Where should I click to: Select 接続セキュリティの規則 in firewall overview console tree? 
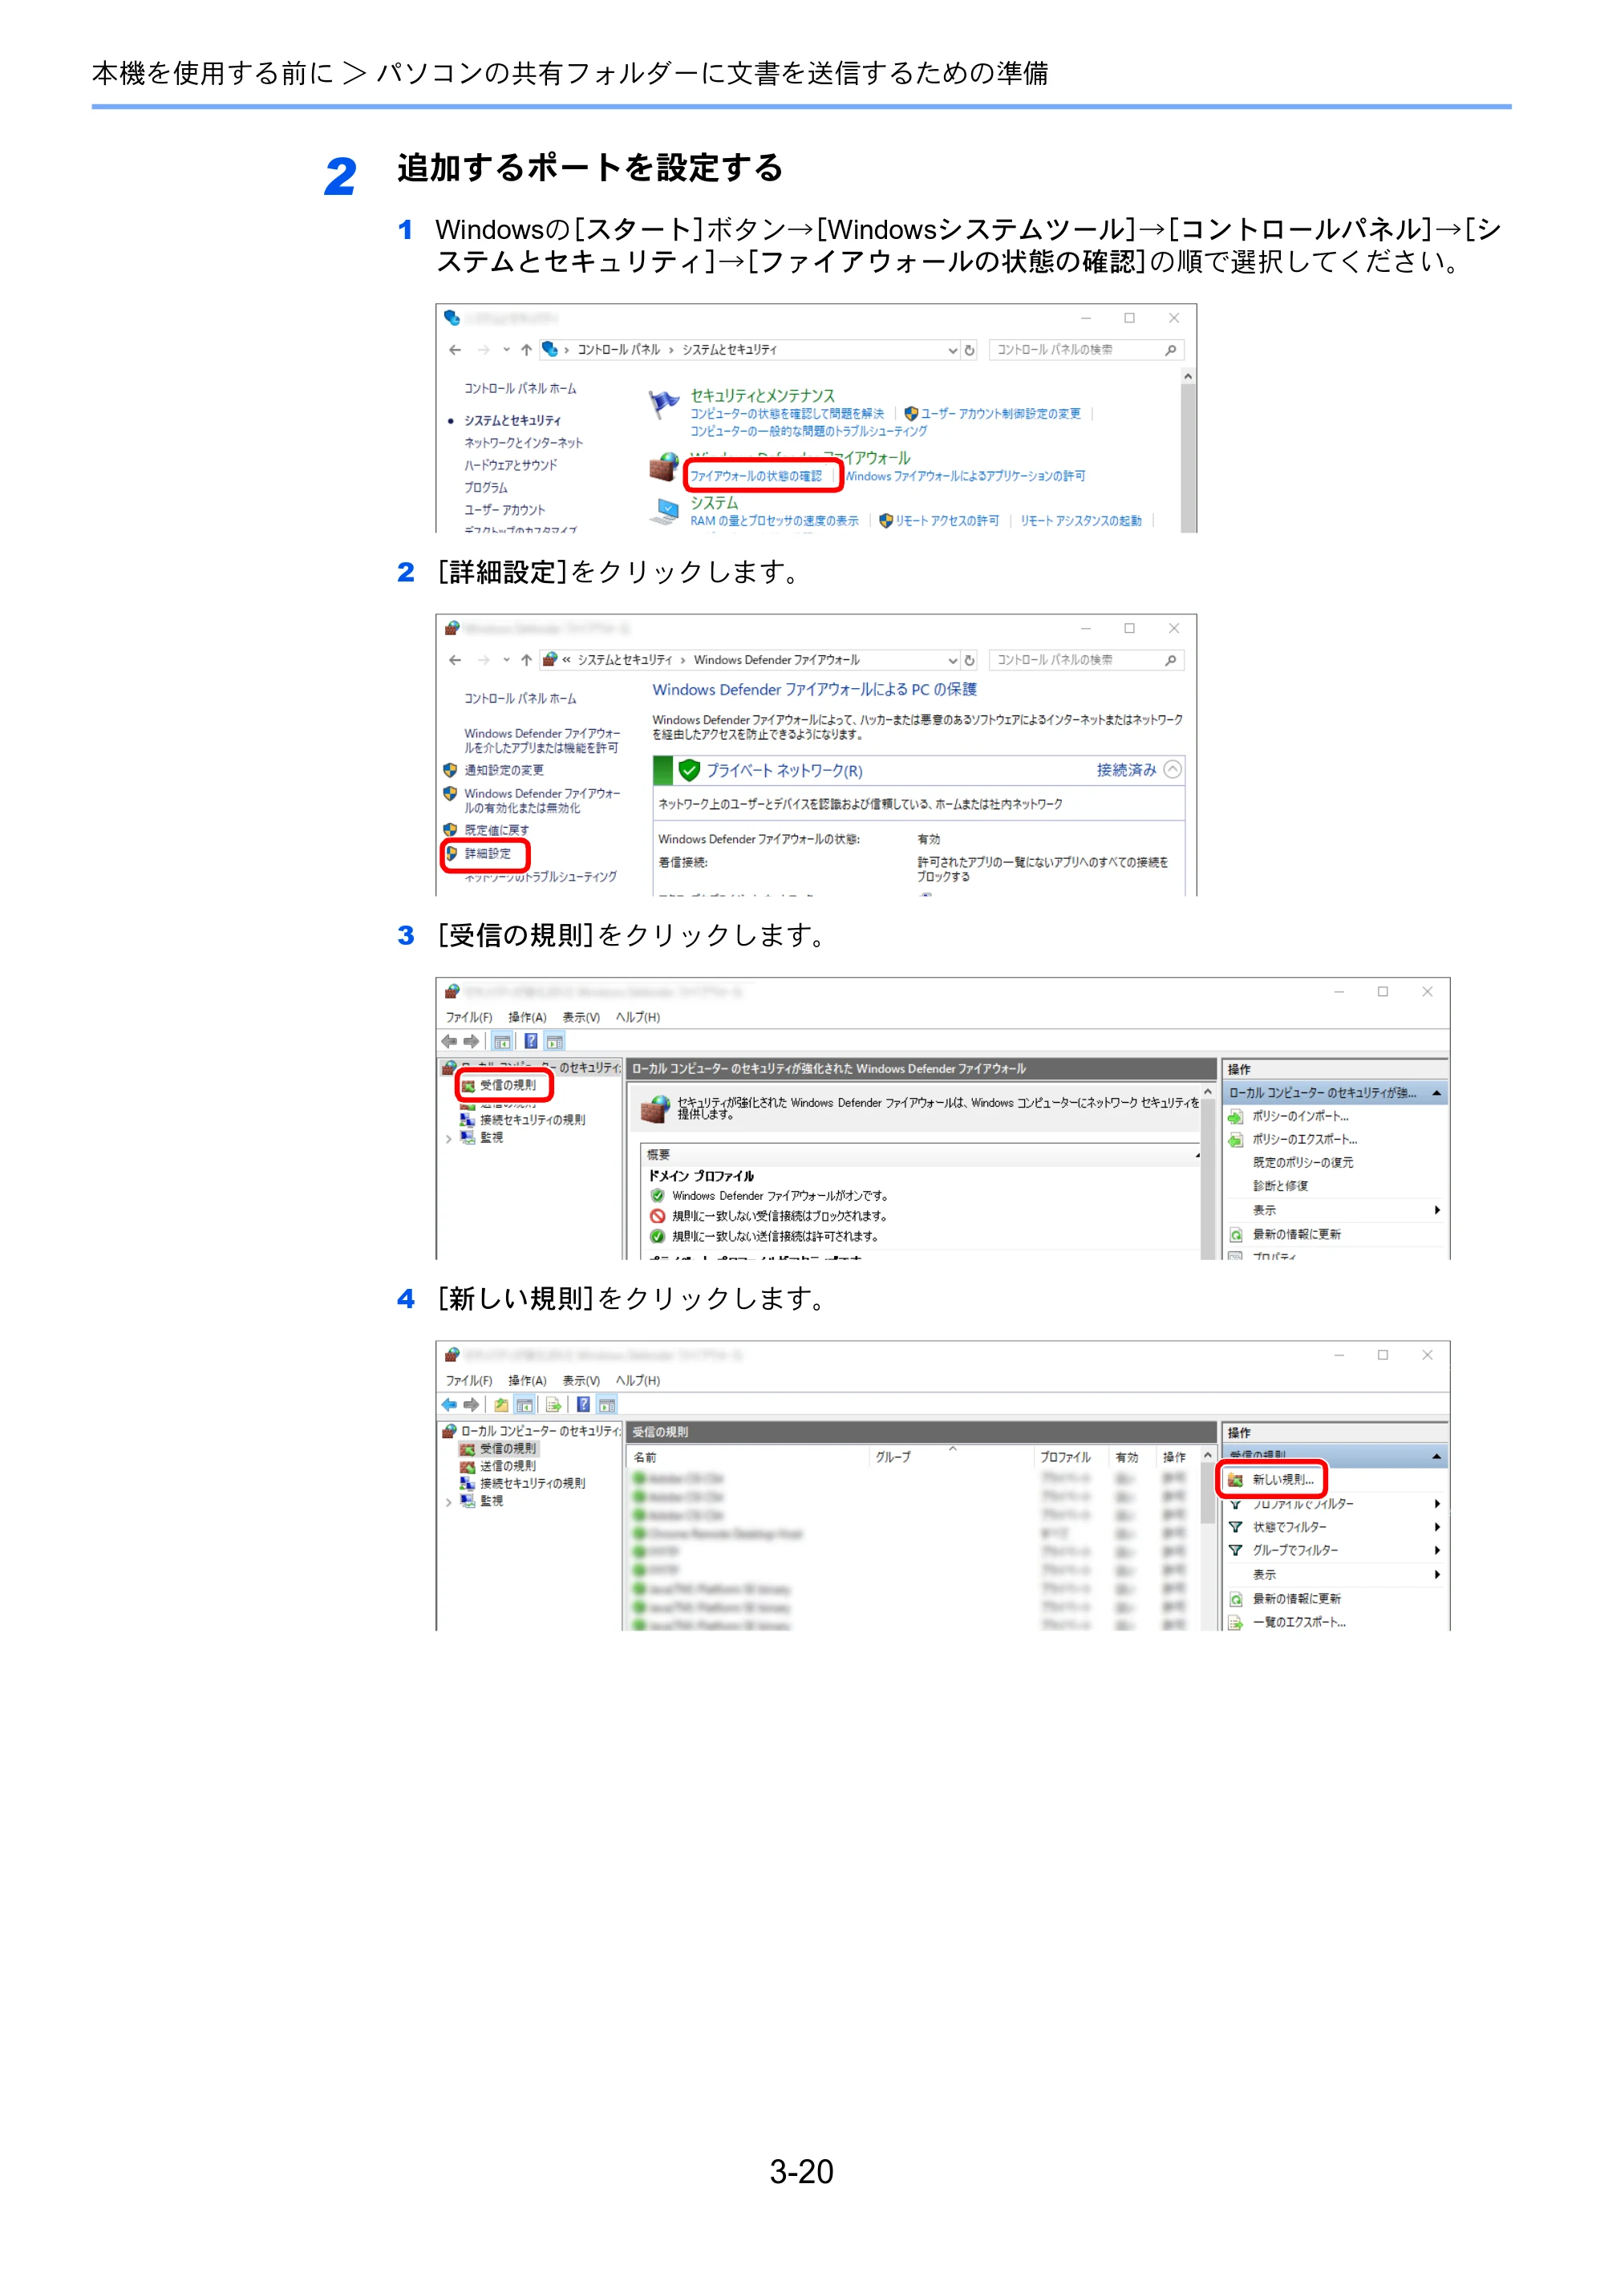point(532,1120)
